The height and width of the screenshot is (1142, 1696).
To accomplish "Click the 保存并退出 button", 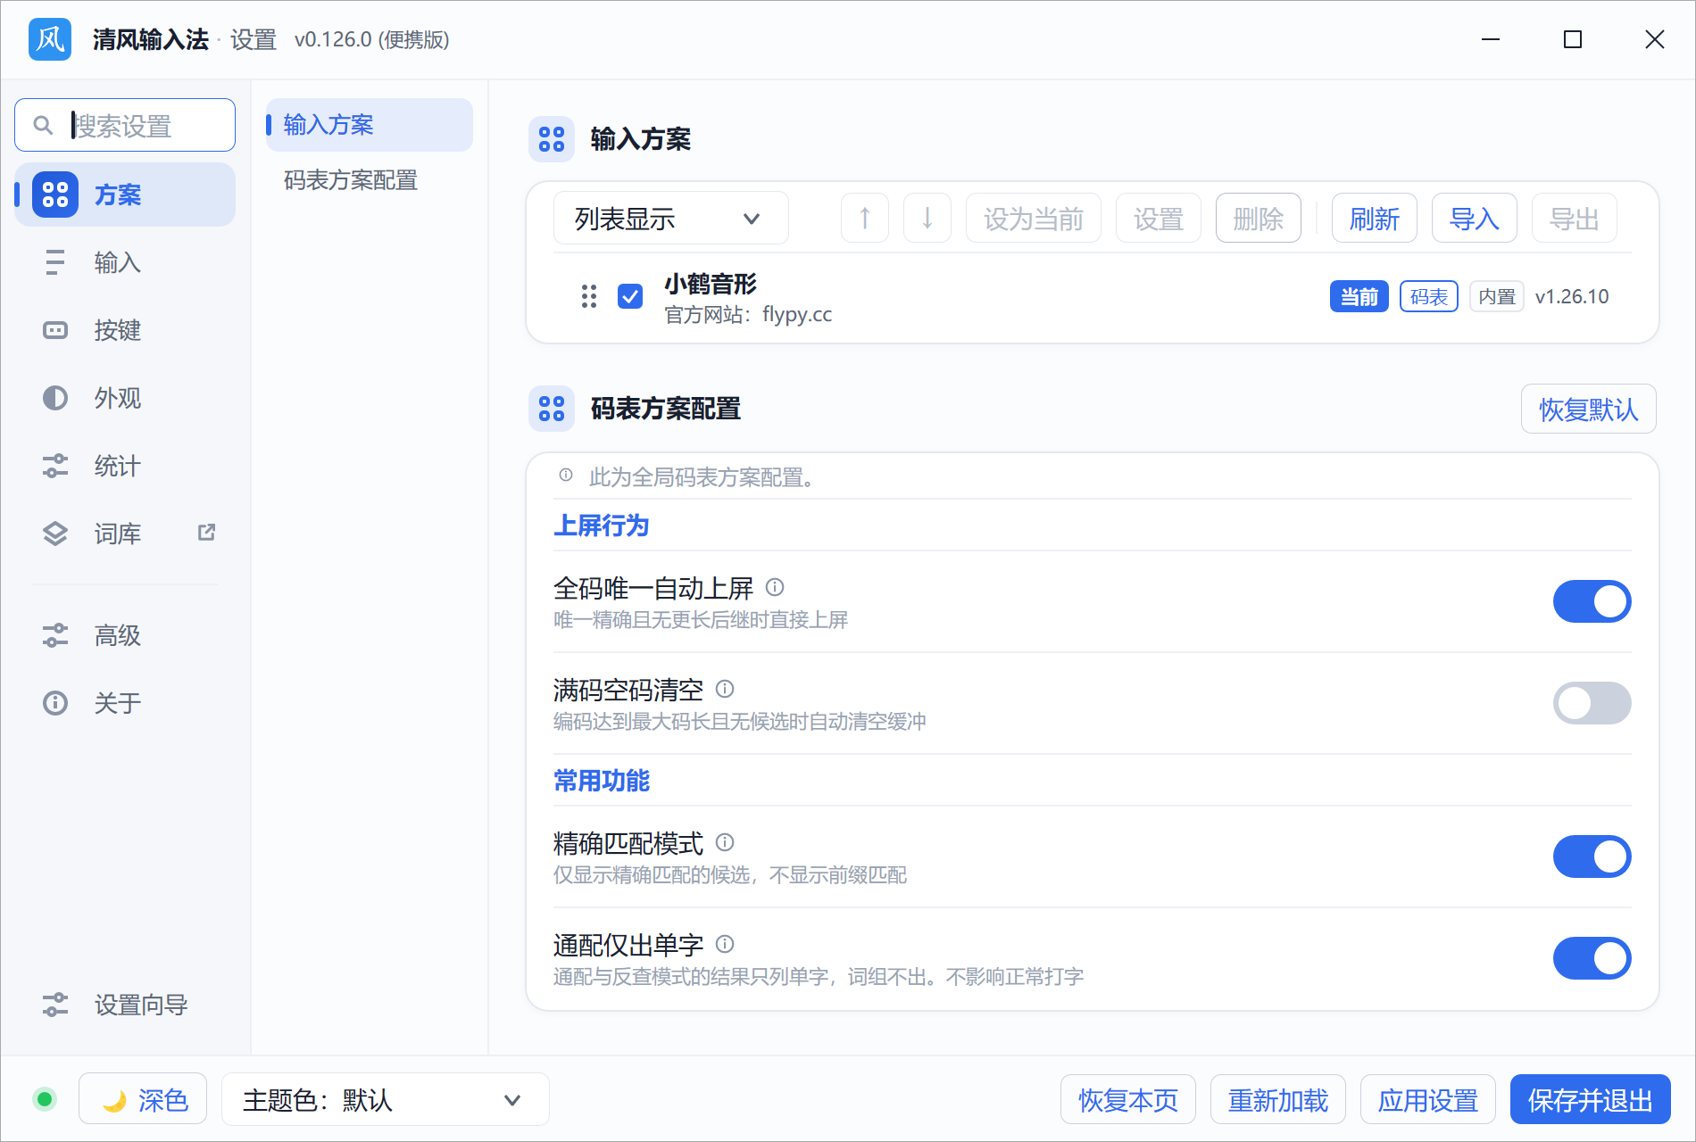I will point(1591,1099).
